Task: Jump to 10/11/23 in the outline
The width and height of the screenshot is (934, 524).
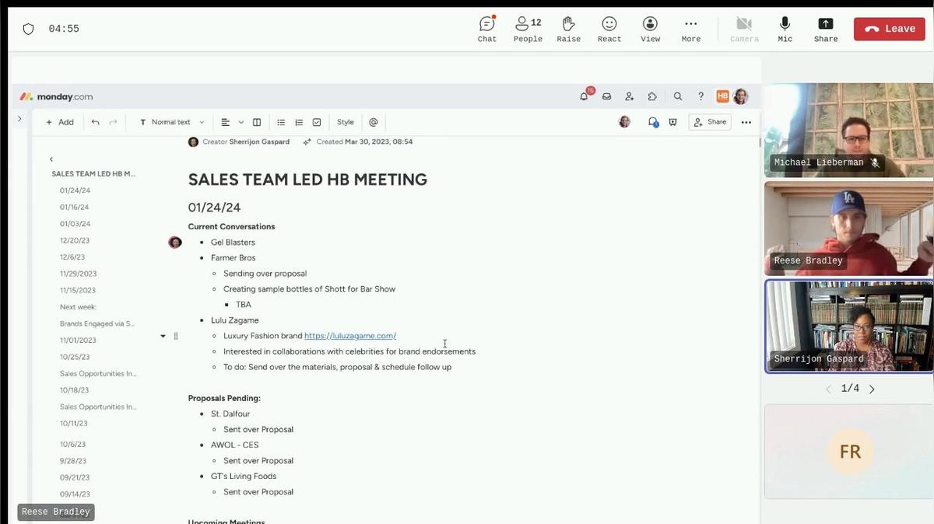Action: pos(74,424)
